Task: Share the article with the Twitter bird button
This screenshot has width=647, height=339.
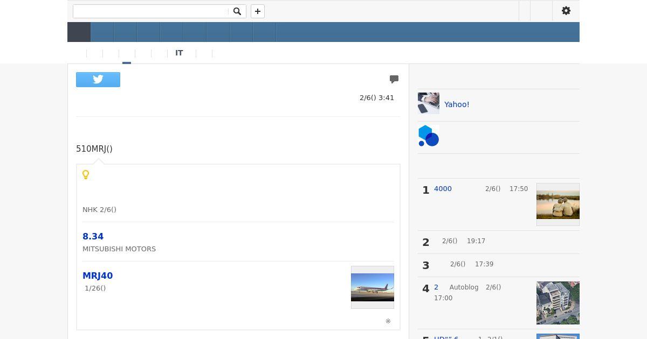Action: click(x=98, y=80)
